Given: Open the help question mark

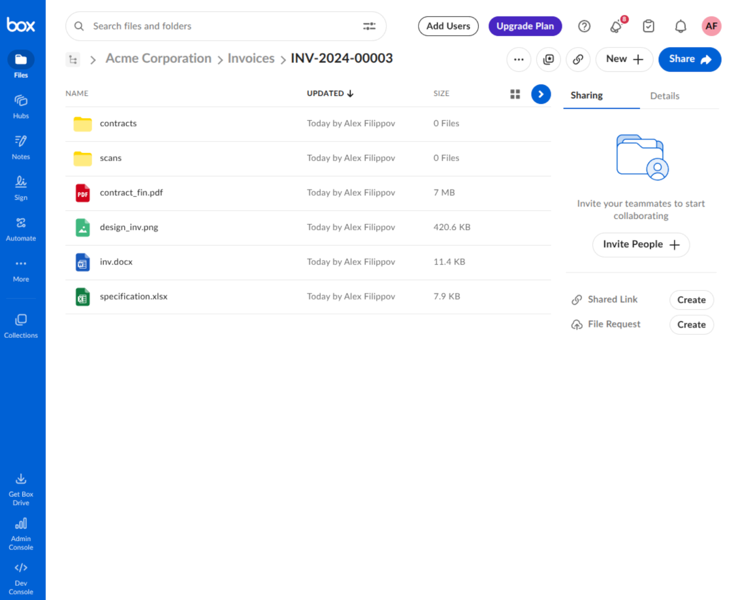Looking at the screenshot, I should 584,26.
